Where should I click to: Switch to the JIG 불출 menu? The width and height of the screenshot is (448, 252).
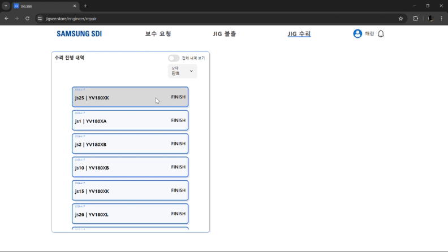coord(225,34)
